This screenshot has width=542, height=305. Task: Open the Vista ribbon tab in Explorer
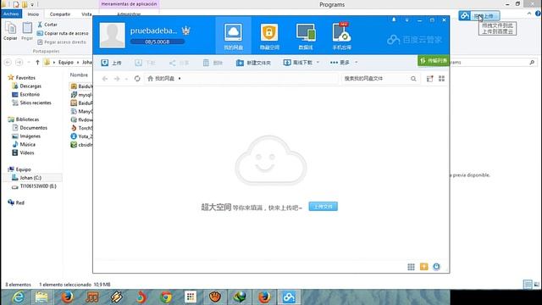(86, 14)
